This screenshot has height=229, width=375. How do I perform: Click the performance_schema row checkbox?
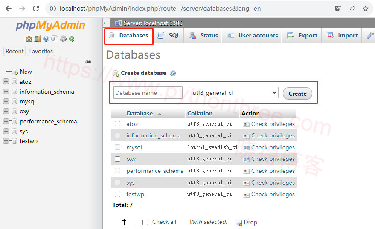coord(117,170)
